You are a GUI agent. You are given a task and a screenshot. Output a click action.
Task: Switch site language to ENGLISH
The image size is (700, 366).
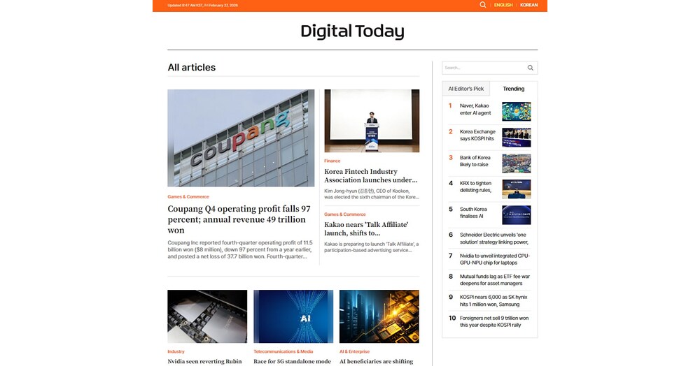coord(503,5)
